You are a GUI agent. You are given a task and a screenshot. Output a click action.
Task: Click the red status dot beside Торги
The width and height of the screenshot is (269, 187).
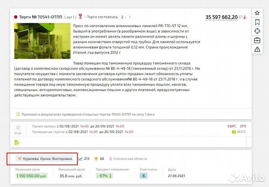[16, 17]
